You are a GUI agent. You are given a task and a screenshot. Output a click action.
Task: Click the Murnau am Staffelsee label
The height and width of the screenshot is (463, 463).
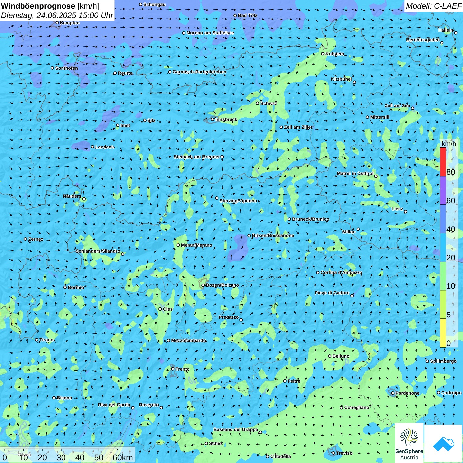[210, 33]
